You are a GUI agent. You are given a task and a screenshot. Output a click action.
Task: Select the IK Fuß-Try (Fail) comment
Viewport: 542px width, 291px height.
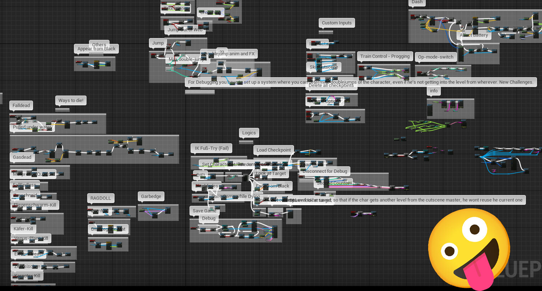[x=211, y=148]
